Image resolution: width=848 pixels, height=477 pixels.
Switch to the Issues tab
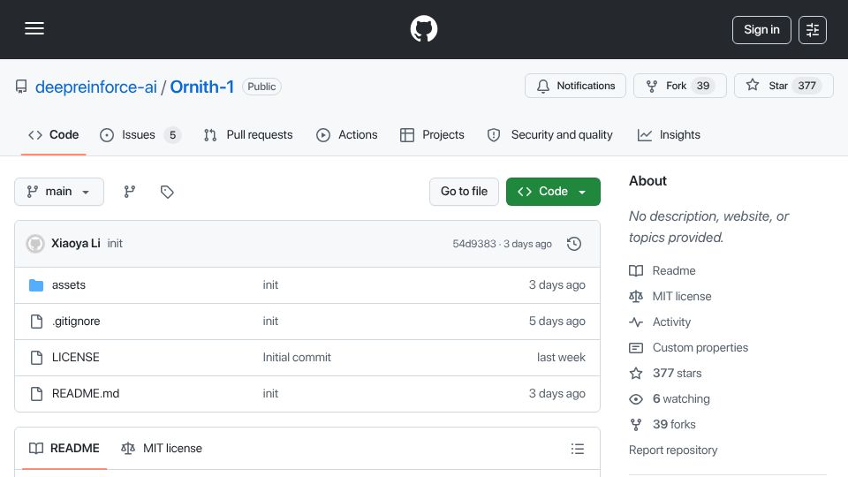tap(140, 134)
